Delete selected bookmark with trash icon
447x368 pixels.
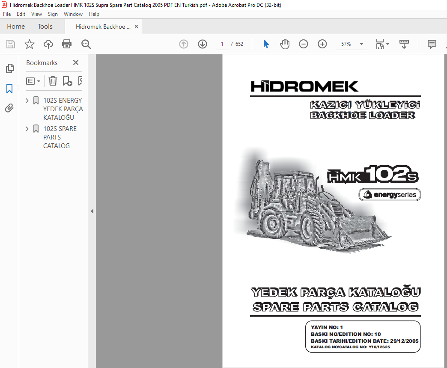coord(53,81)
